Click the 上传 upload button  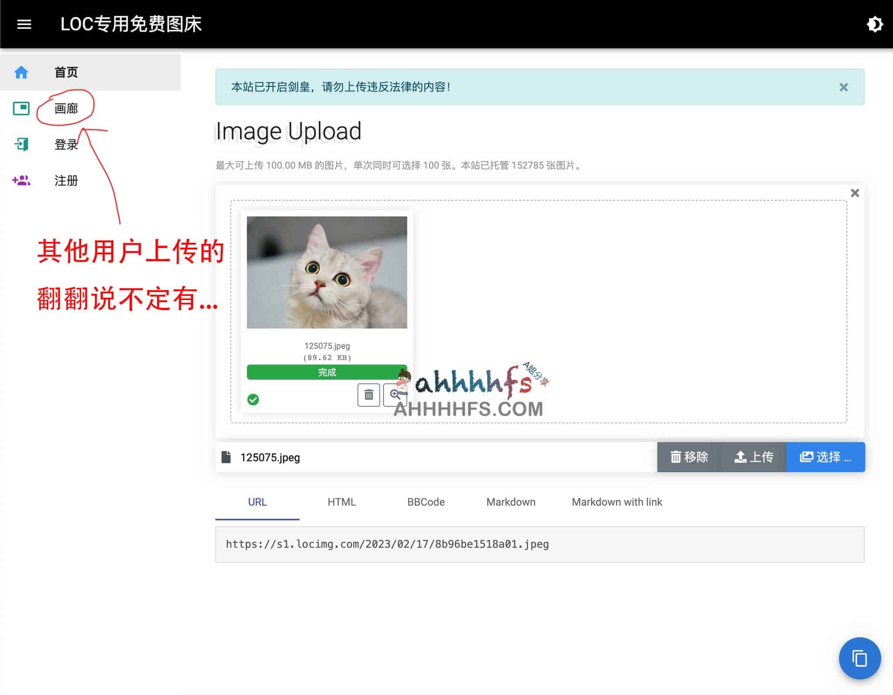[754, 457]
